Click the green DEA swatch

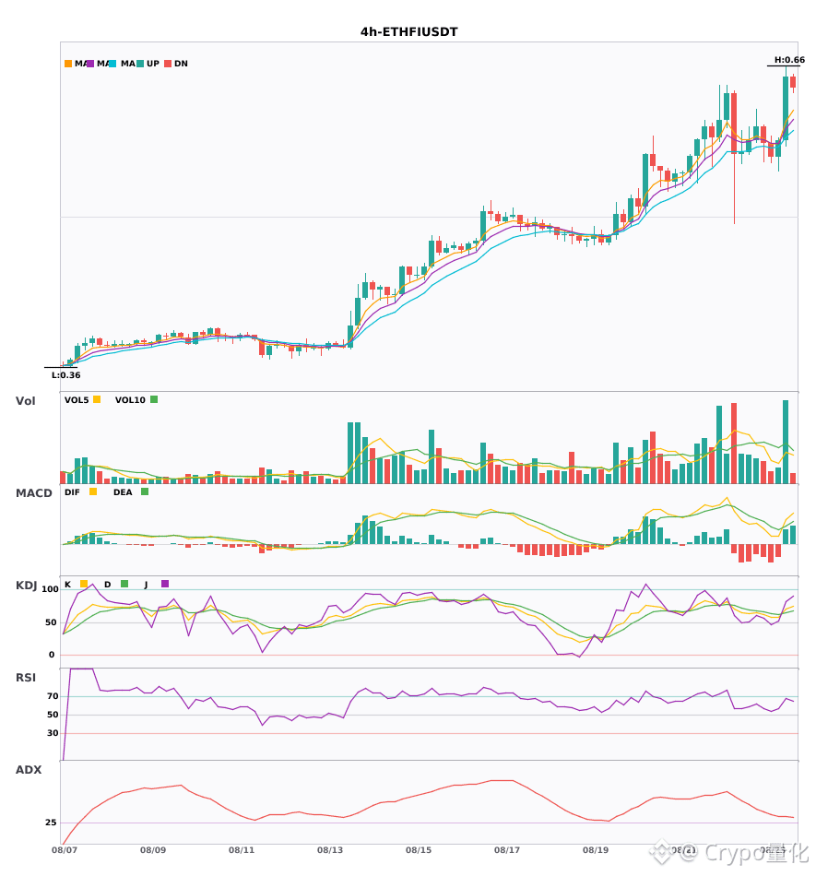pos(145,491)
